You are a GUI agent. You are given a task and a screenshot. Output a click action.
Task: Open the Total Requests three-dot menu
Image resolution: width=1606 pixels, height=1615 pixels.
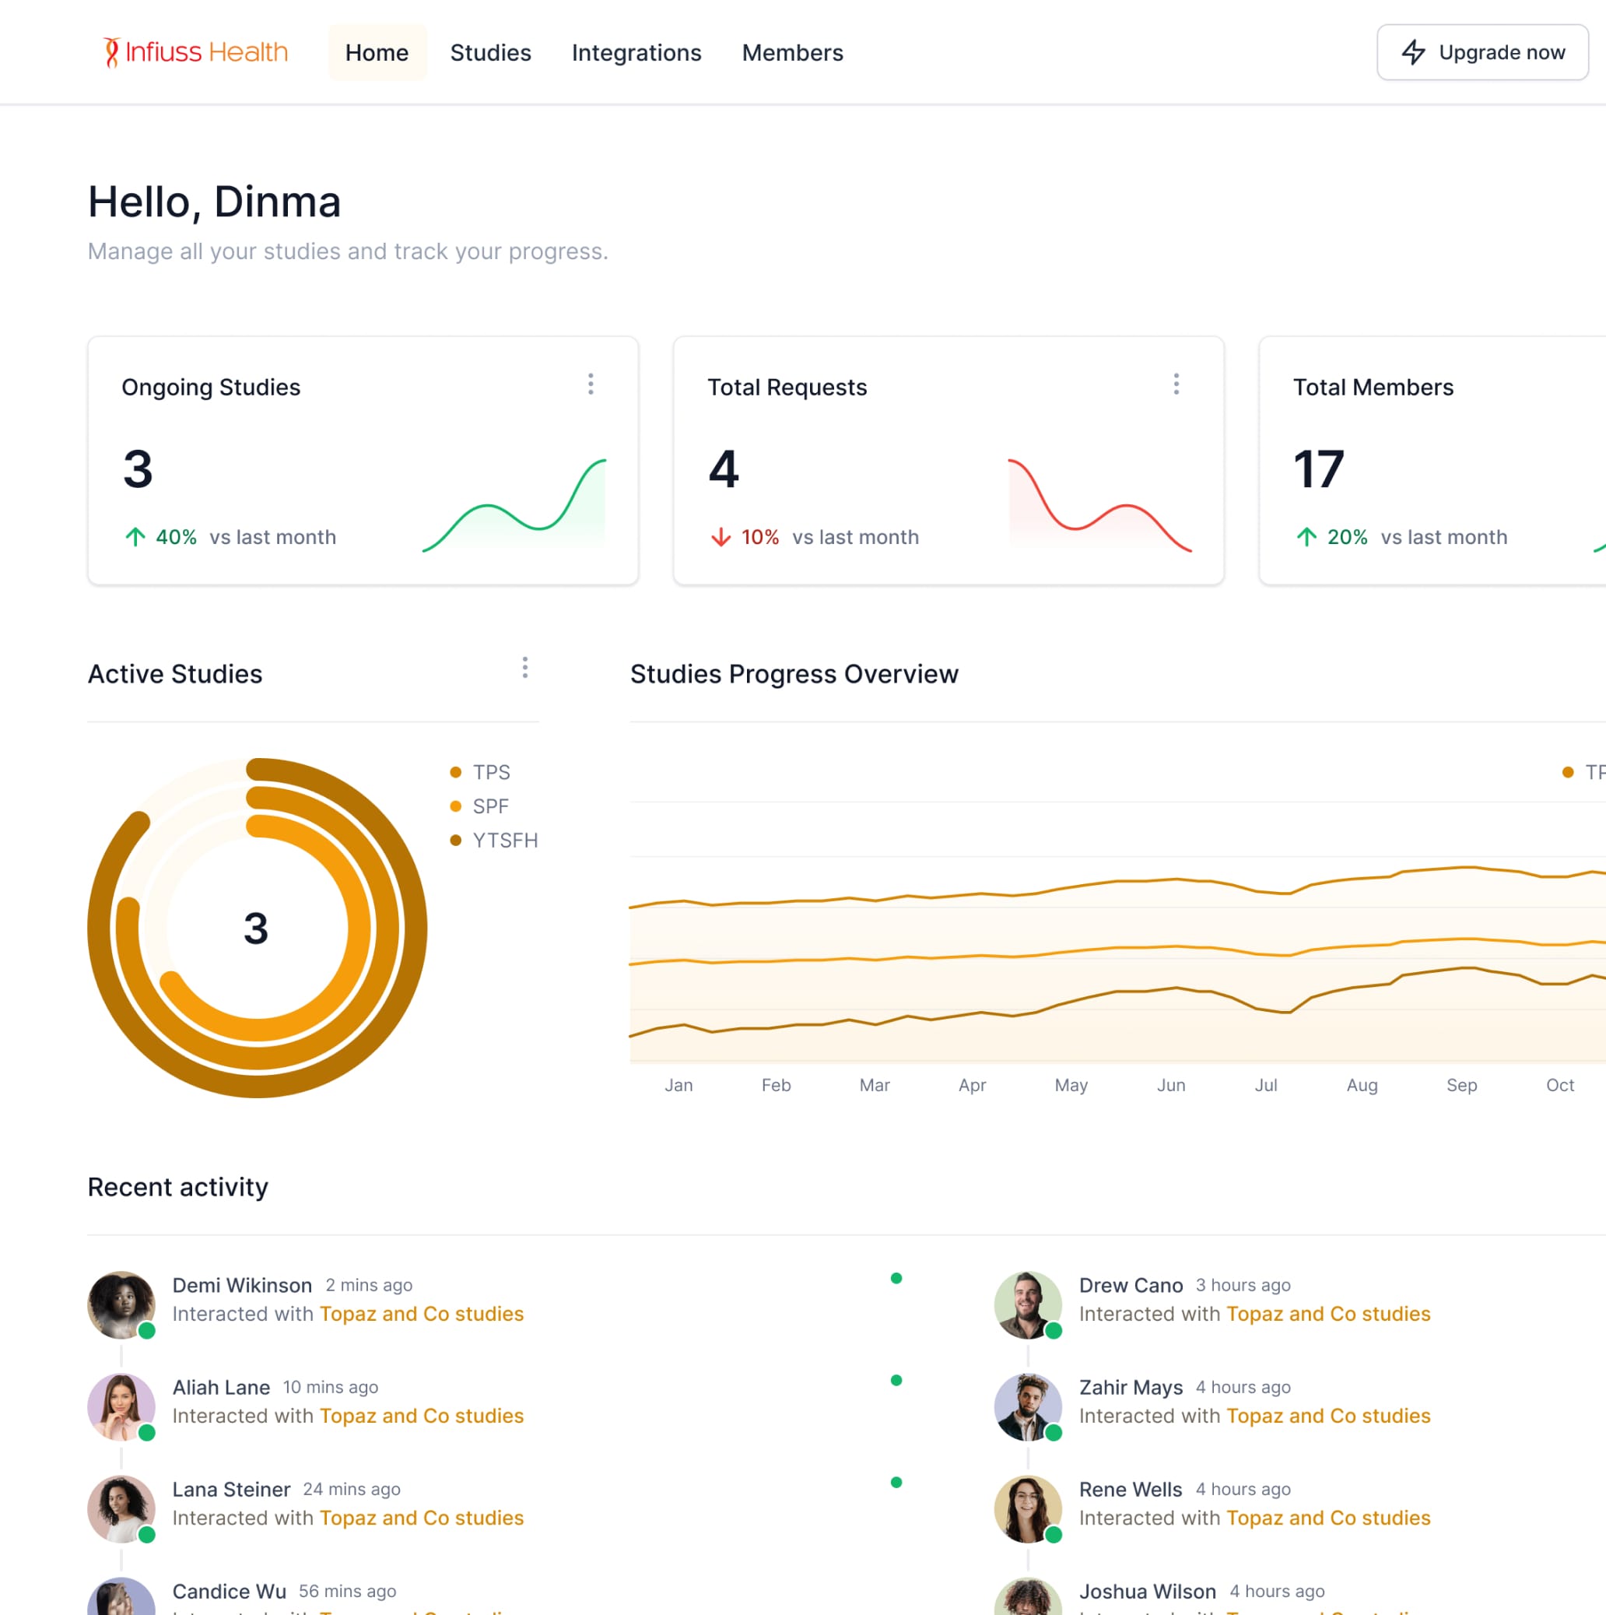coord(1176,384)
